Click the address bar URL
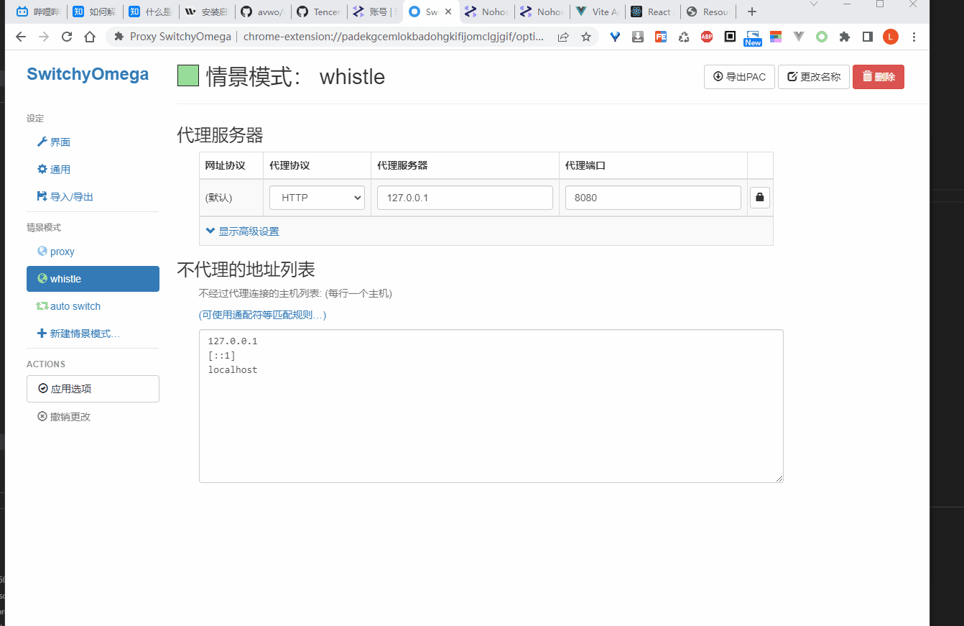 coord(394,37)
